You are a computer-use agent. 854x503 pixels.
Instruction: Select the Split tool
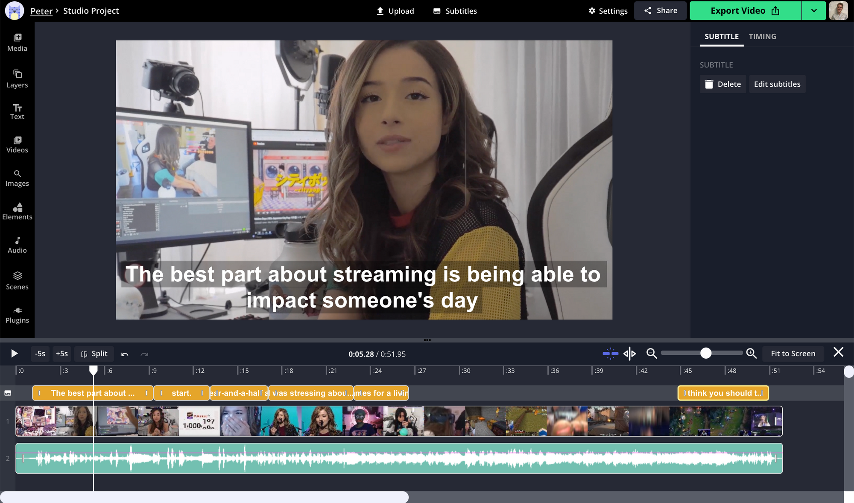[x=94, y=354]
